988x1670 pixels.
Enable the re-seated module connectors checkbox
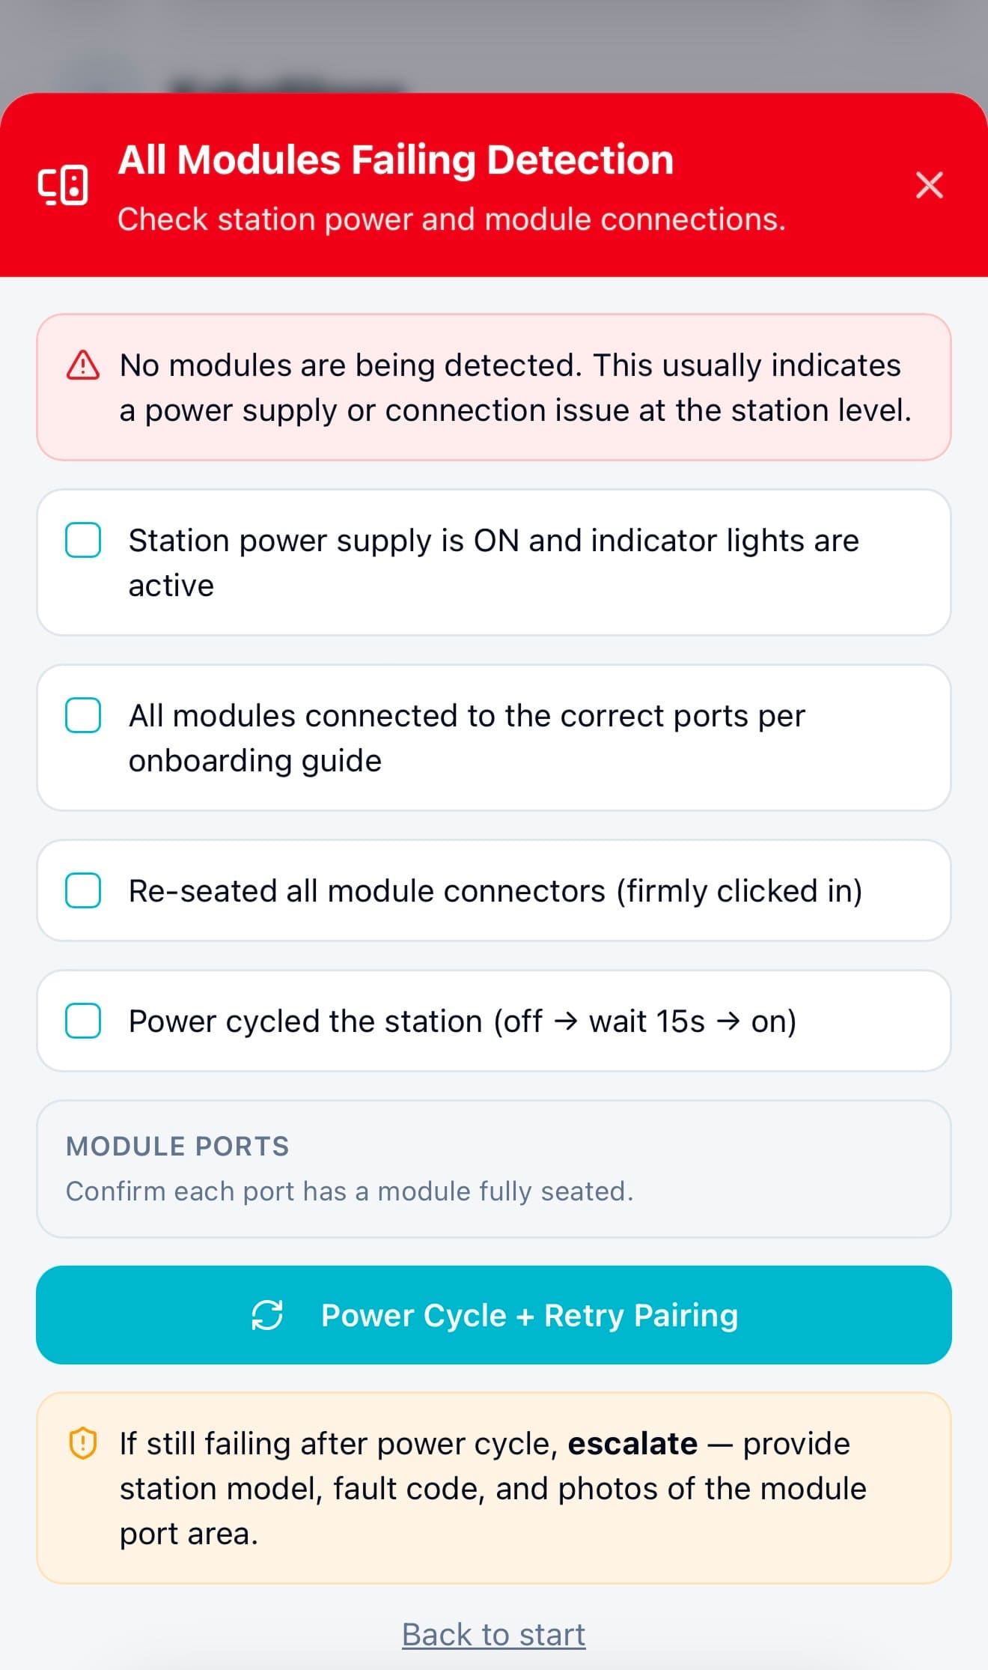pyautogui.click(x=83, y=890)
